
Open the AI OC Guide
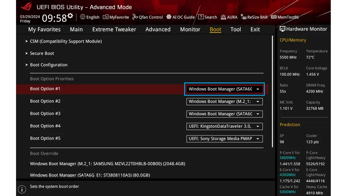pyautogui.click(x=183, y=17)
